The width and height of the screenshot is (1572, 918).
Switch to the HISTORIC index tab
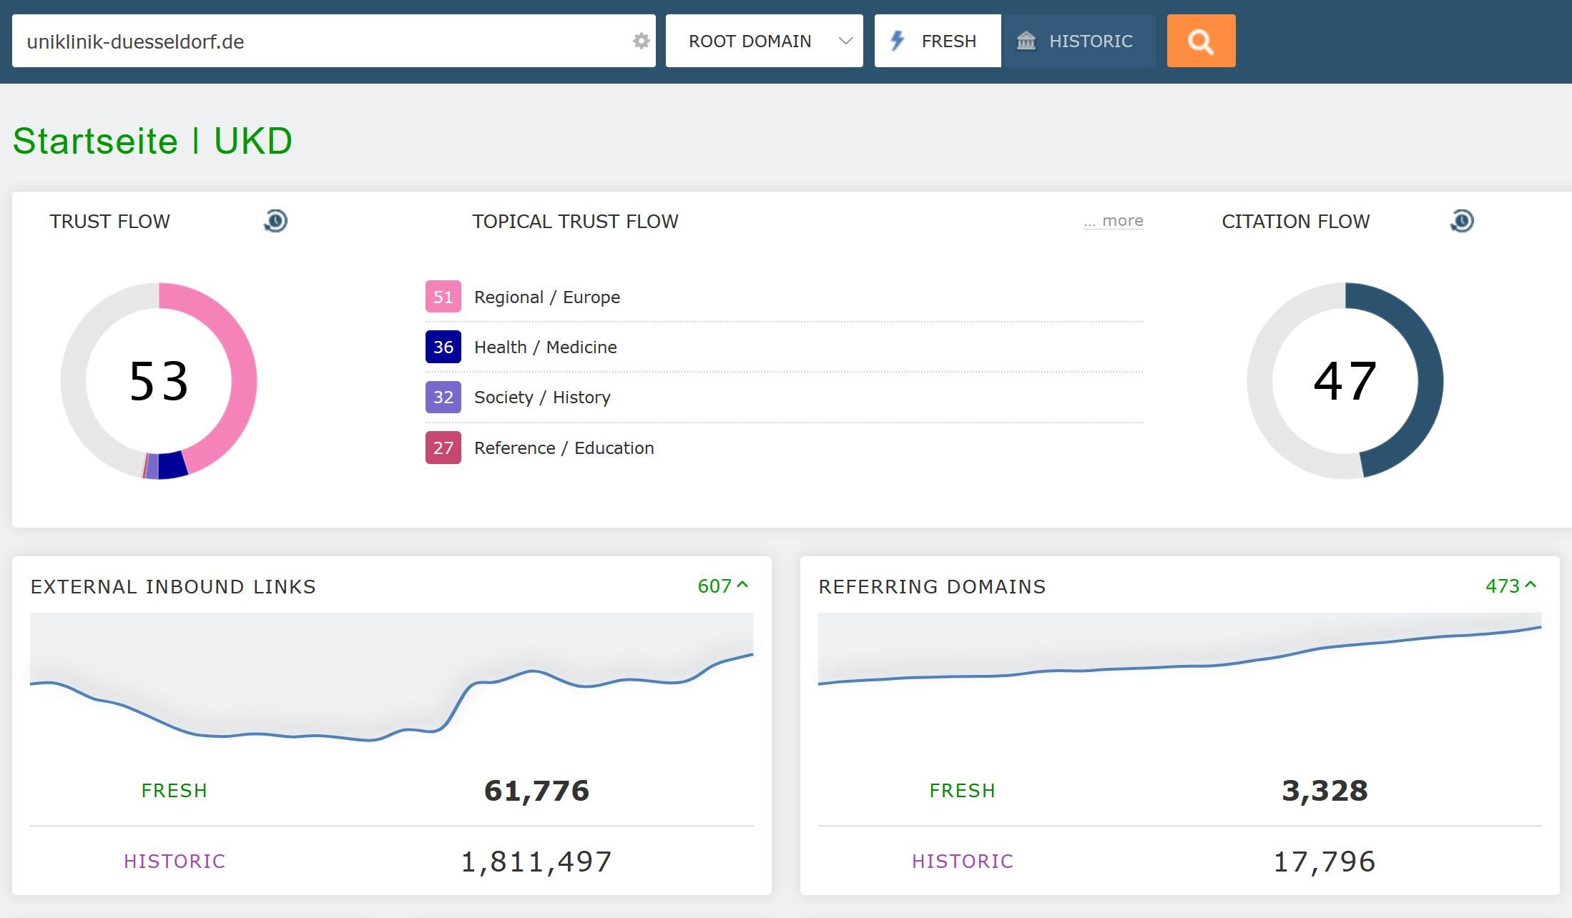(1079, 41)
